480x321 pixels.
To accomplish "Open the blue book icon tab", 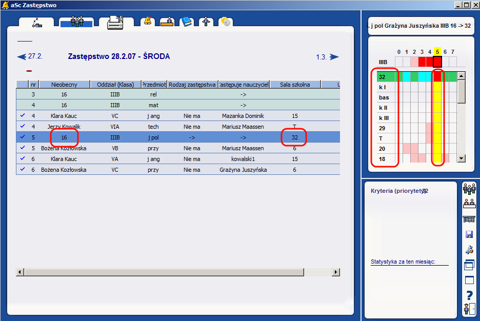I will 187,22.
